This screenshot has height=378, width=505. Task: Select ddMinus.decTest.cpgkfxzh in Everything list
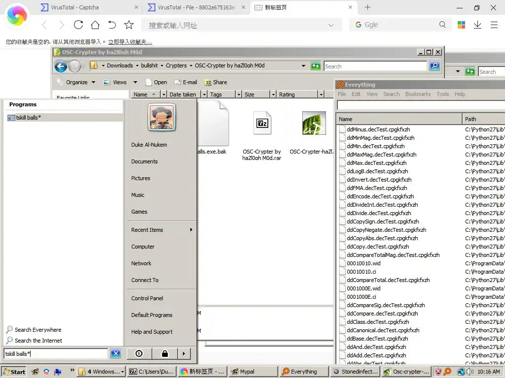point(378,129)
